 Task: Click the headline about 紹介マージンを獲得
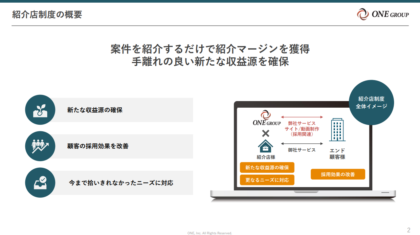pyautogui.click(x=210, y=49)
